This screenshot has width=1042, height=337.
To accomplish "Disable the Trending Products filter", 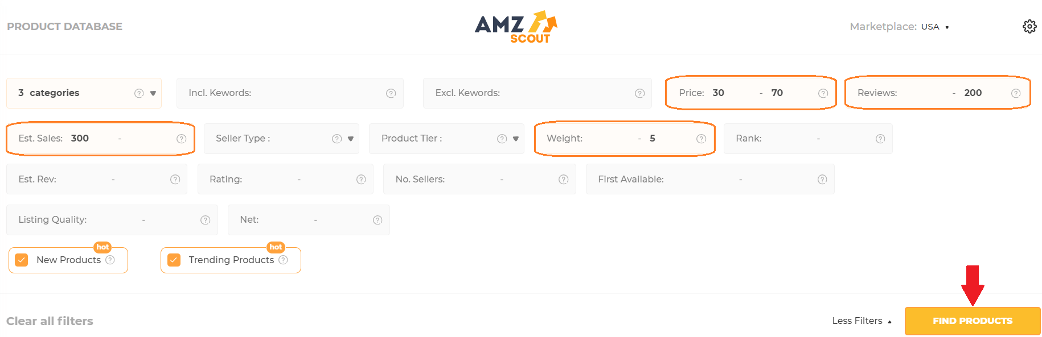I will [x=174, y=260].
